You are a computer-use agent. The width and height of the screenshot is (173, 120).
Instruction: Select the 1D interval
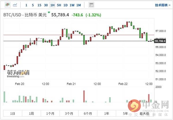click(x=65, y=5)
